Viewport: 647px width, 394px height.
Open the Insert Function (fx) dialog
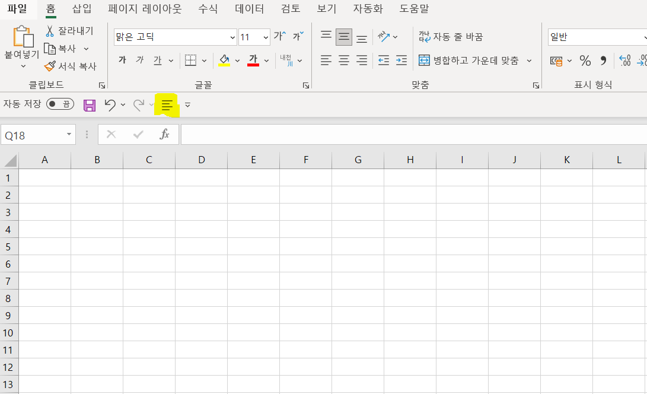pos(164,134)
